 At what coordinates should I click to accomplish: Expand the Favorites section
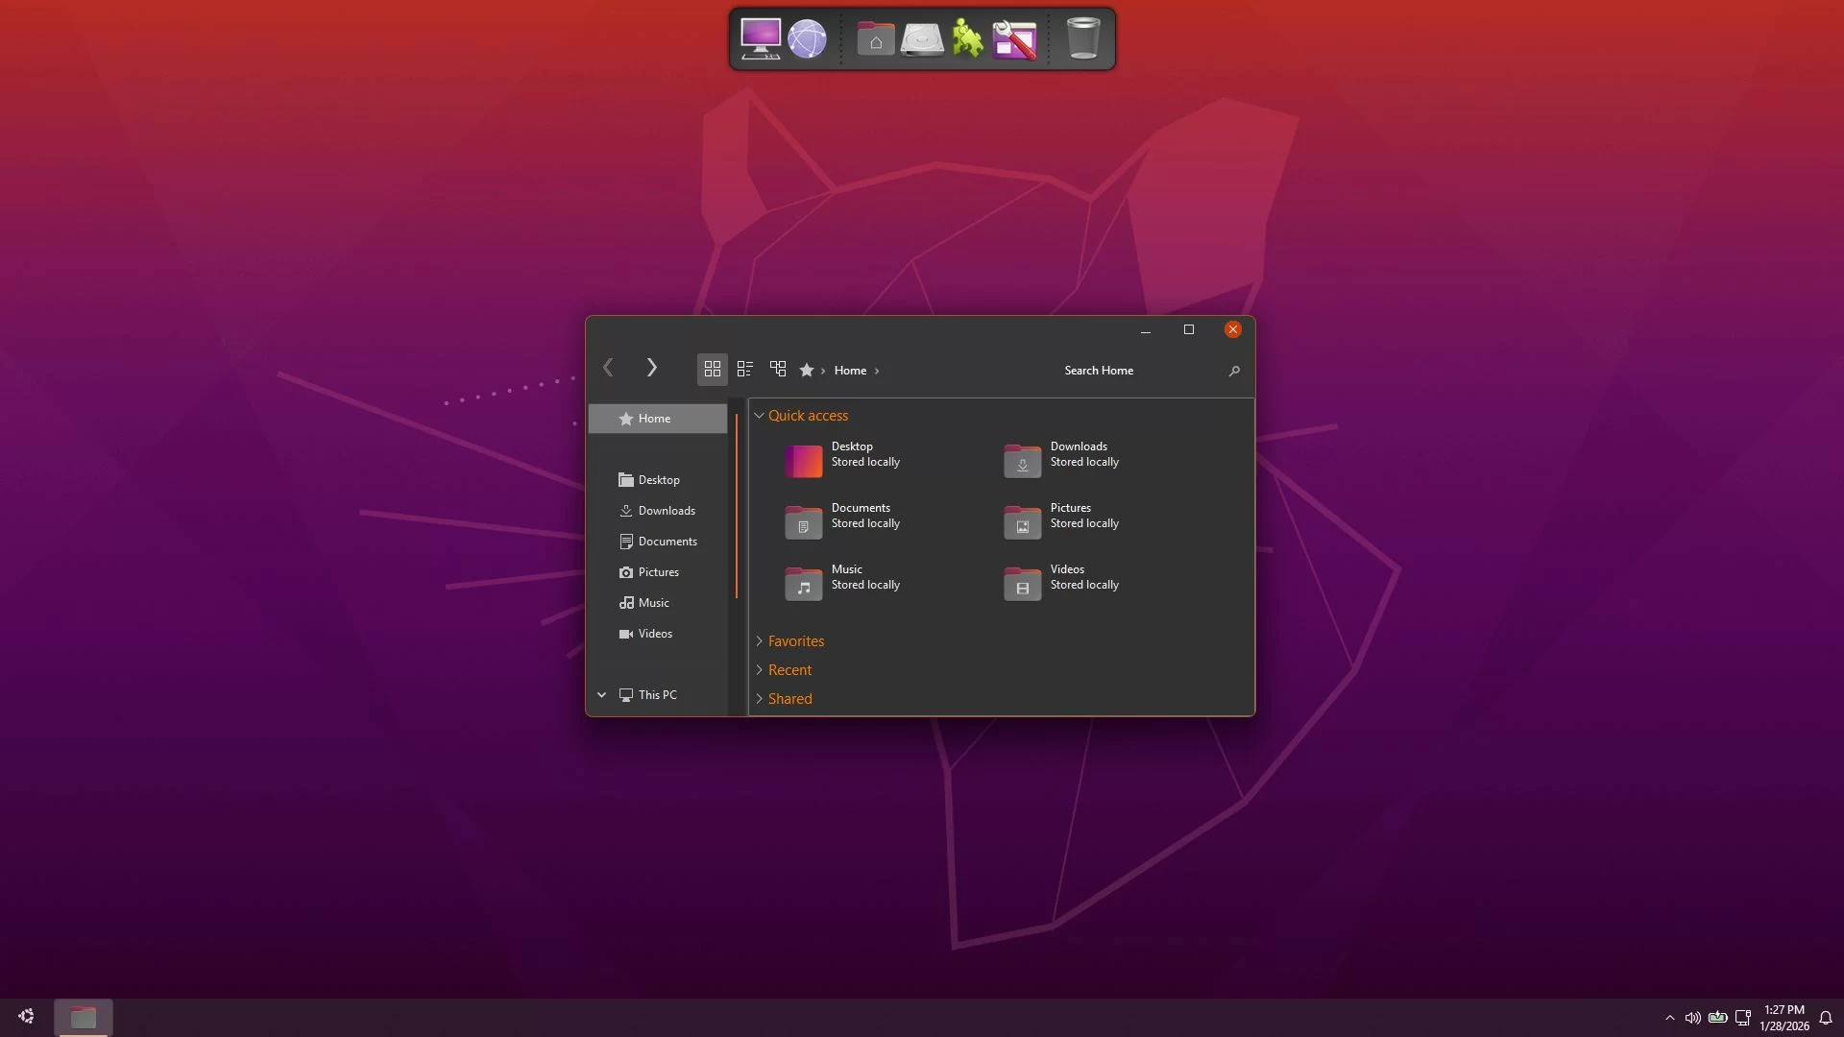(x=760, y=641)
